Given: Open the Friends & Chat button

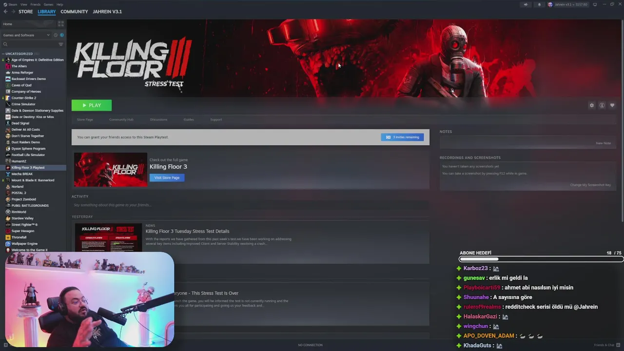Looking at the screenshot, I should tap(606, 345).
